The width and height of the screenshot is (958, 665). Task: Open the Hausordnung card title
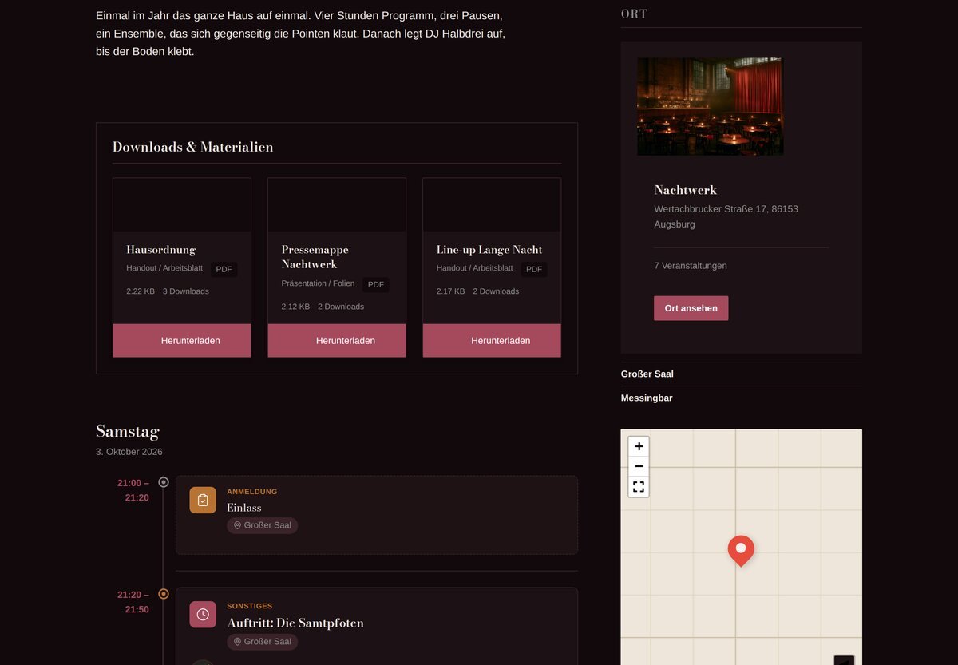pos(161,250)
